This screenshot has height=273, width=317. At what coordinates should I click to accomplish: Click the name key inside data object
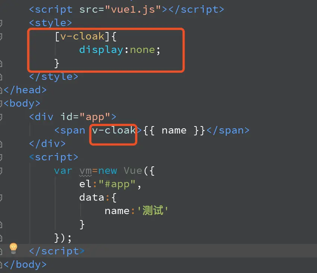pos(117,211)
